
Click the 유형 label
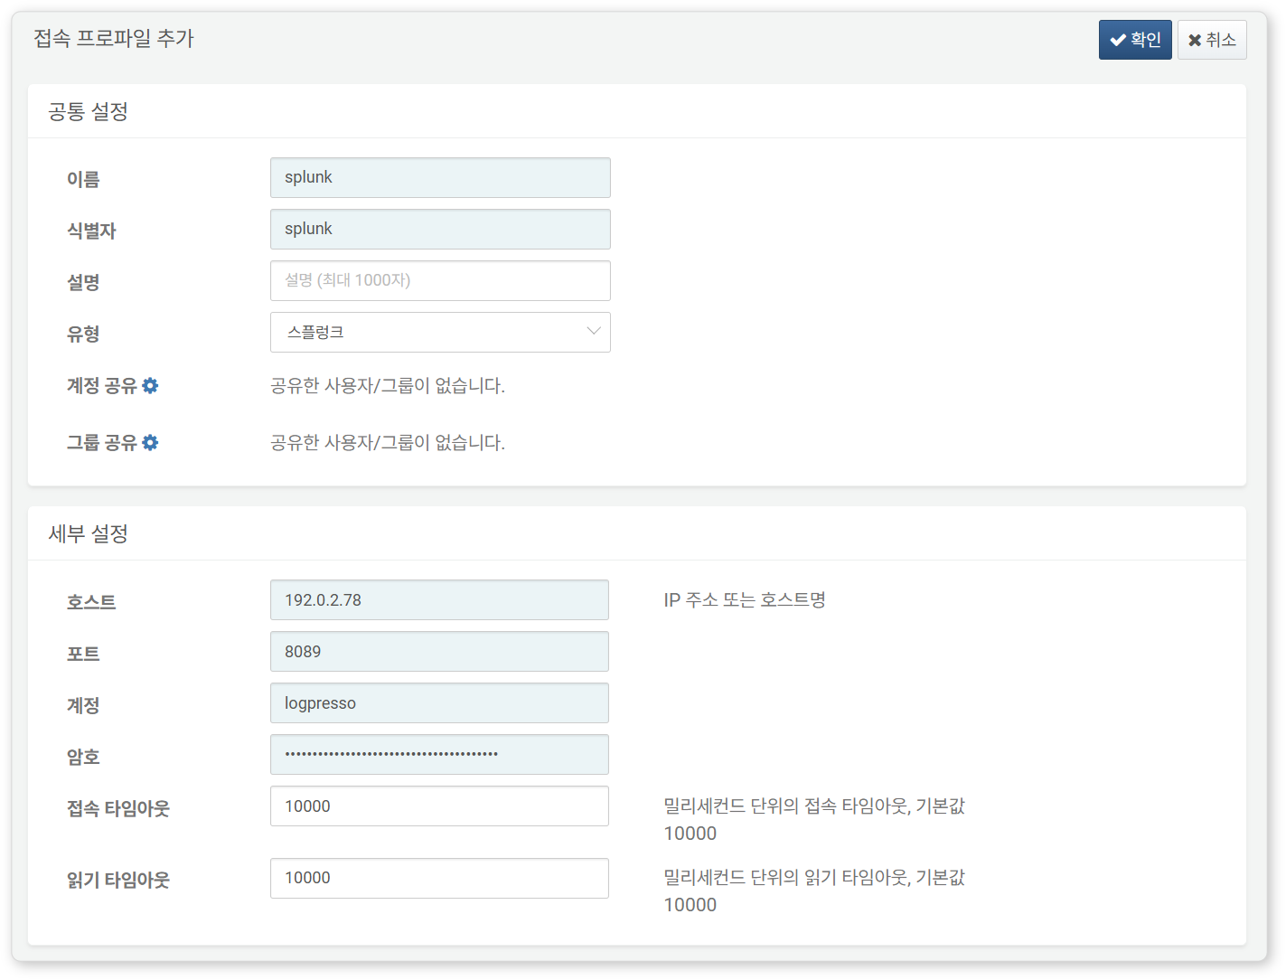click(x=83, y=334)
